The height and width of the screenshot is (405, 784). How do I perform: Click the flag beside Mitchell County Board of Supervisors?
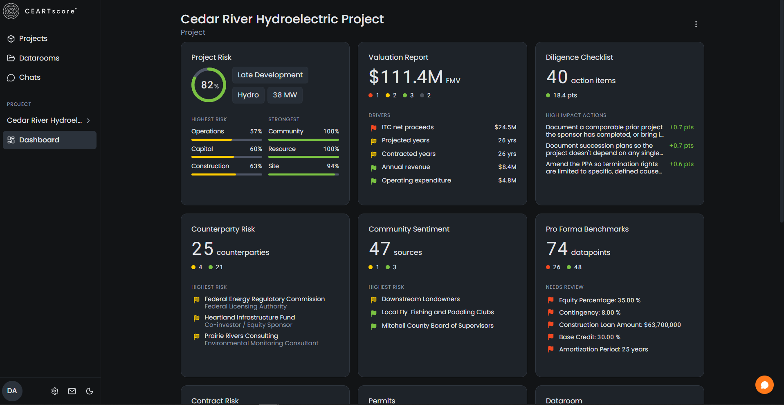point(373,326)
